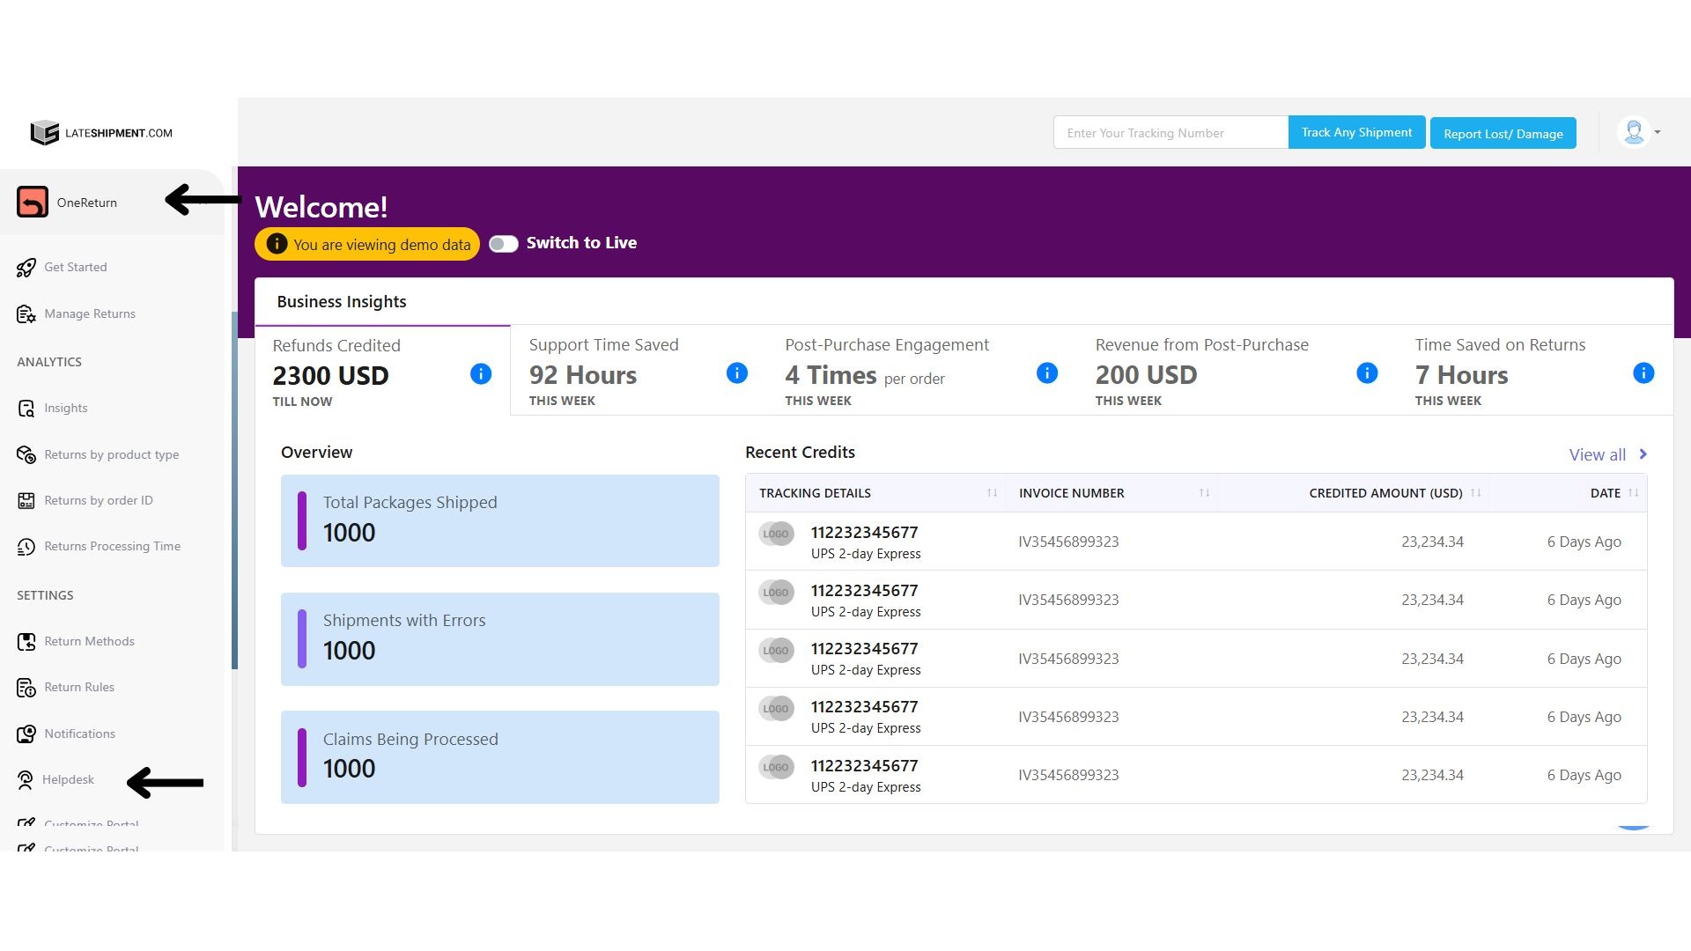Click the Manage Returns sidebar icon

click(26, 314)
